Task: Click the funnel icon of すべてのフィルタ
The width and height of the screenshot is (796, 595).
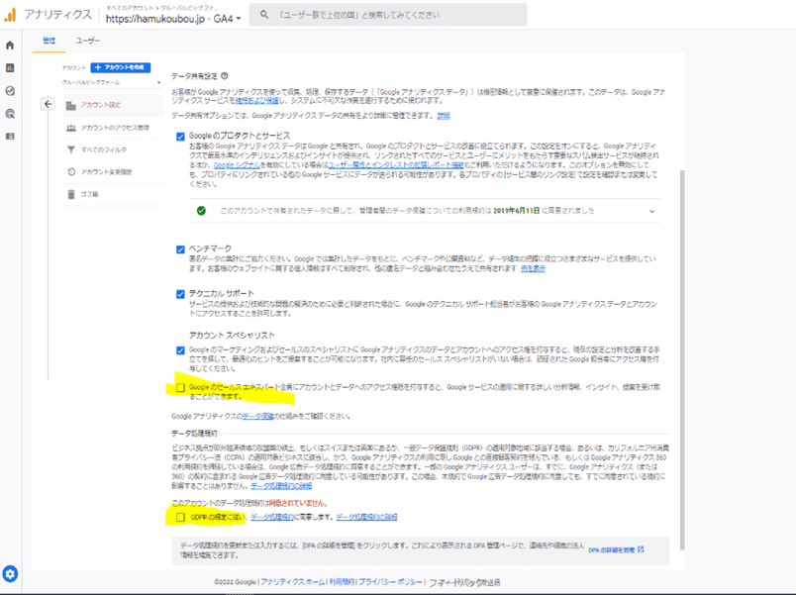Action: [x=71, y=149]
